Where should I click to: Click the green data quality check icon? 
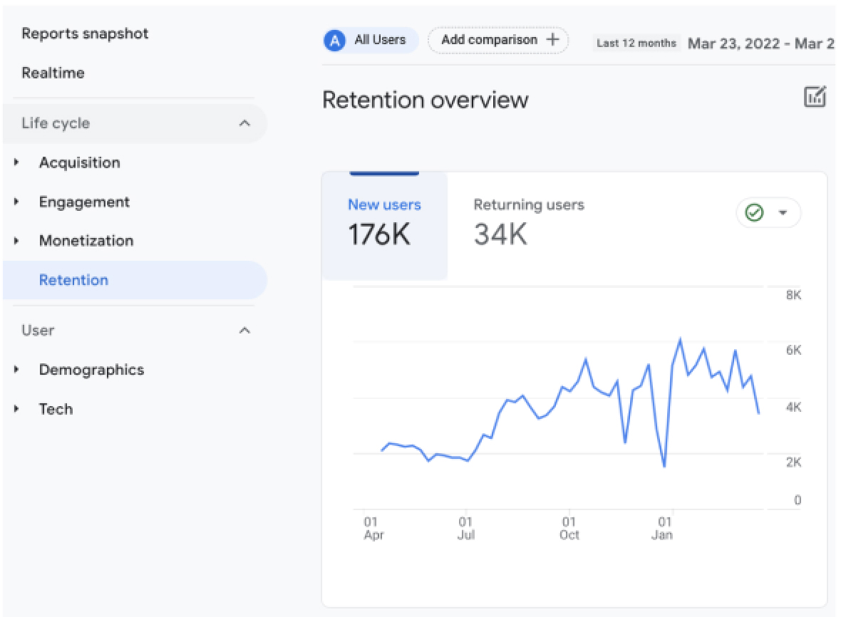pos(754,212)
